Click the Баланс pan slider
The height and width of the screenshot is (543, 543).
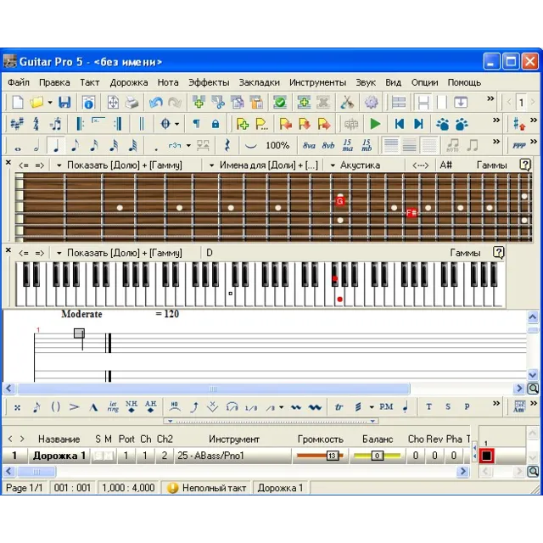pos(377,456)
